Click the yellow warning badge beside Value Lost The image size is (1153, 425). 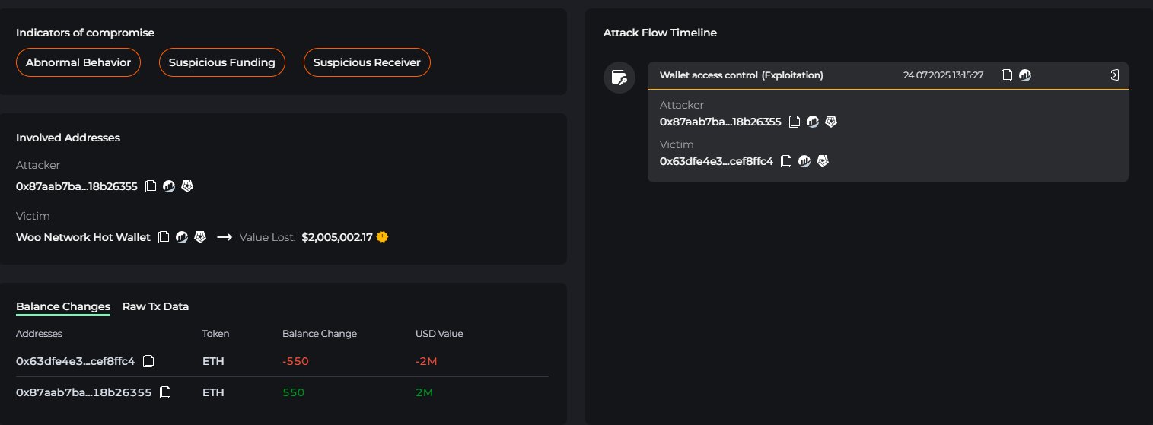[x=382, y=237]
